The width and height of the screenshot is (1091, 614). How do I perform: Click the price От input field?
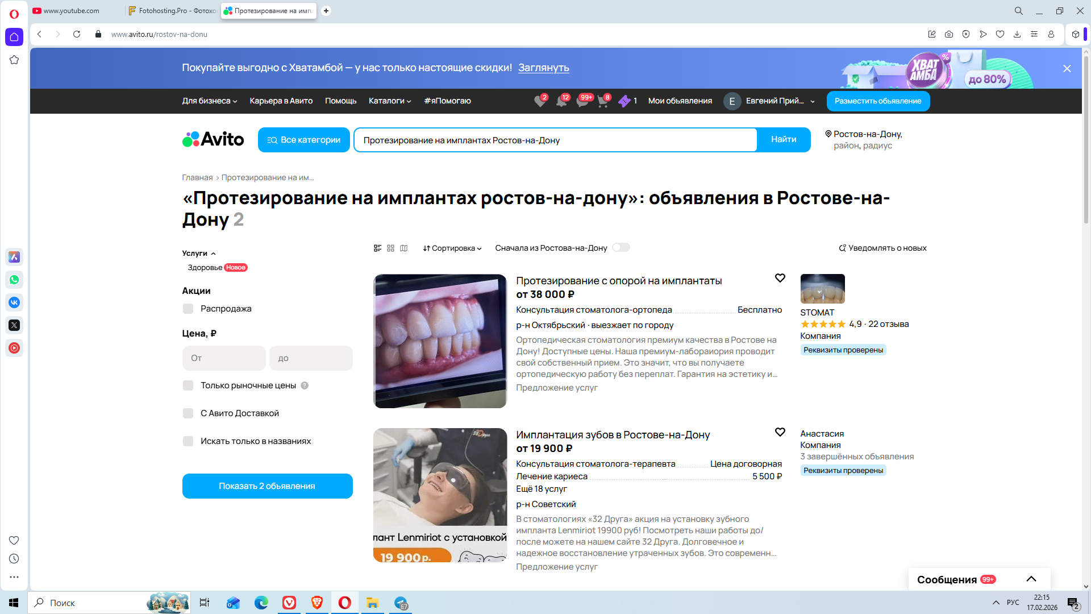(x=224, y=358)
